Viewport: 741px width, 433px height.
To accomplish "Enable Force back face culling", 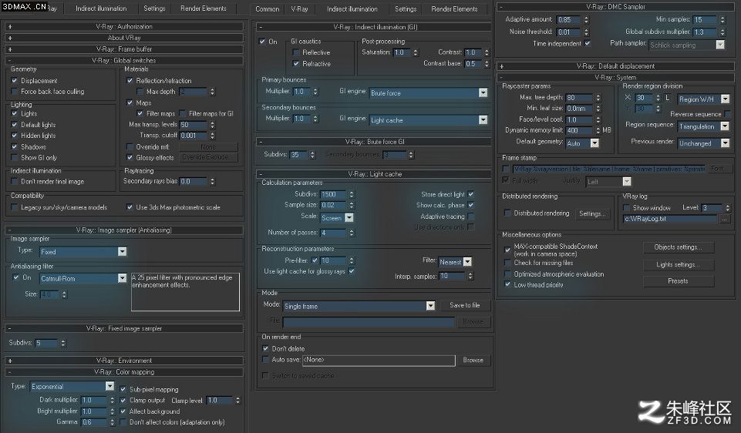I will click(x=15, y=92).
